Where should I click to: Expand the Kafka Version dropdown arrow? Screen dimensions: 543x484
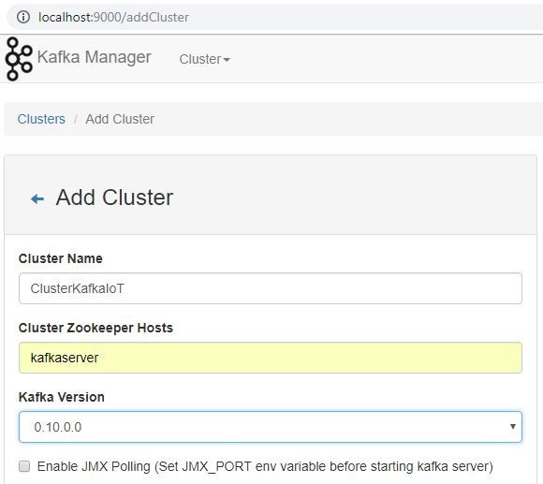click(x=513, y=426)
